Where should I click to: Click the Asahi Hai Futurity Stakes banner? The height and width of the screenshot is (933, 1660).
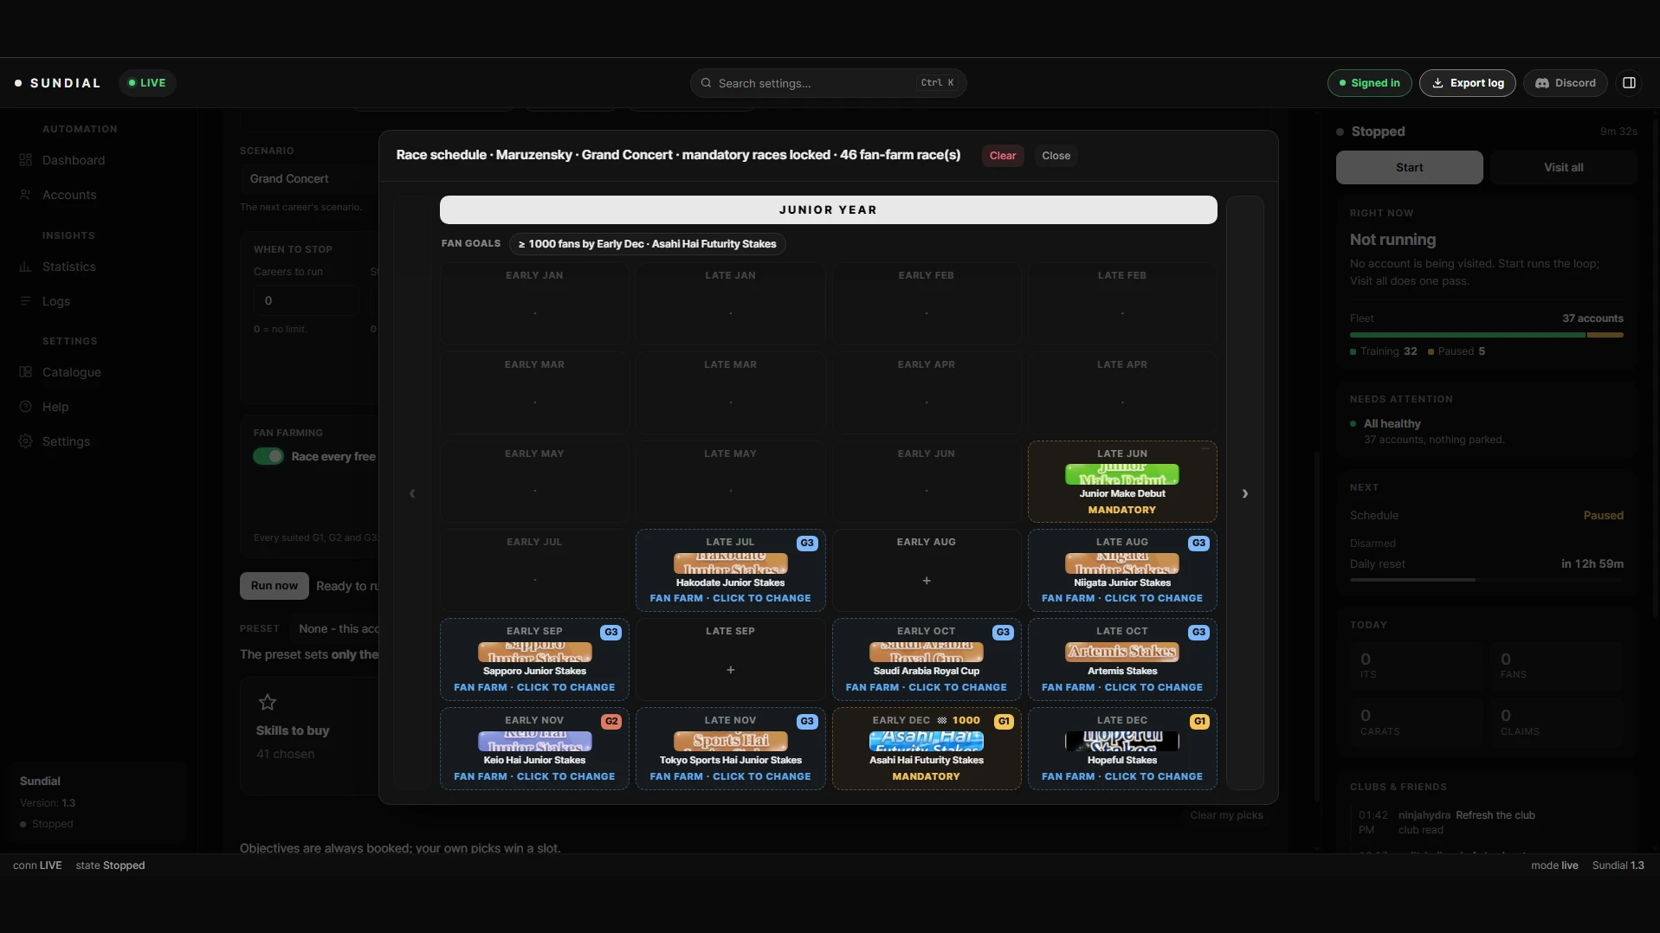[926, 741]
